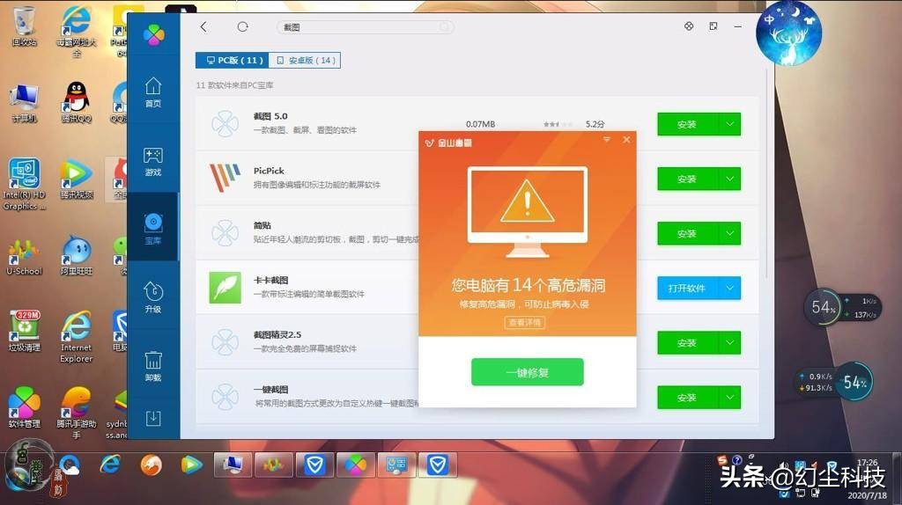Open the Tencent Video play icon in taskbar
Image resolution: width=902 pixels, height=505 pixels.
click(x=191, y=465)
